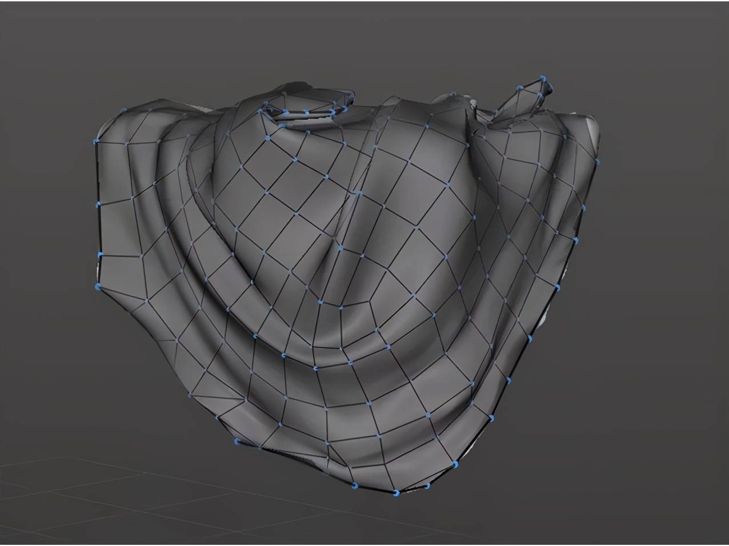Click the top-left corner vertex of the mesh
Image resolution: width=729 pixels, height=546 pixels.
point(96,140)
